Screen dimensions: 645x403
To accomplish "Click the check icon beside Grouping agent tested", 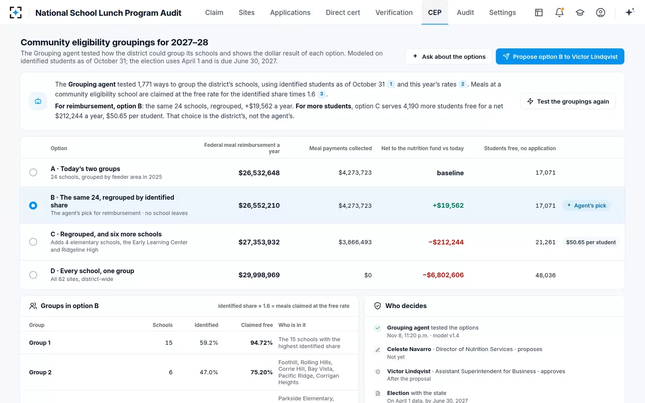I will 378,328.
